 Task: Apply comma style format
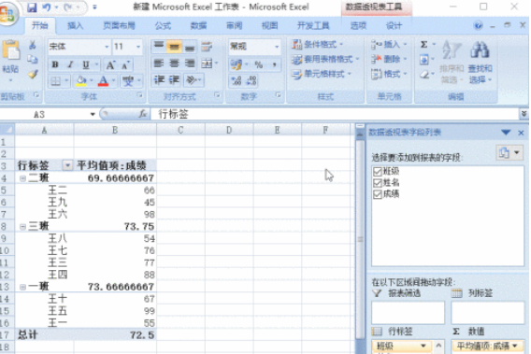274,64
